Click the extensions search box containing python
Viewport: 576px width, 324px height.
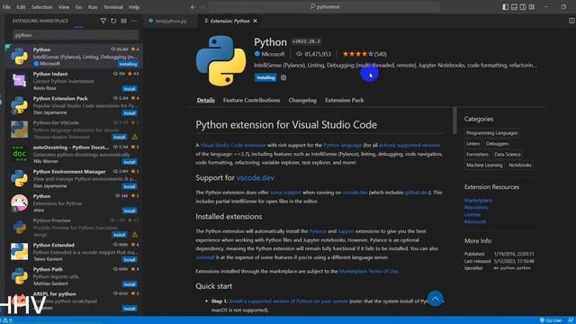pyautogui.click(x=76, y=35)
